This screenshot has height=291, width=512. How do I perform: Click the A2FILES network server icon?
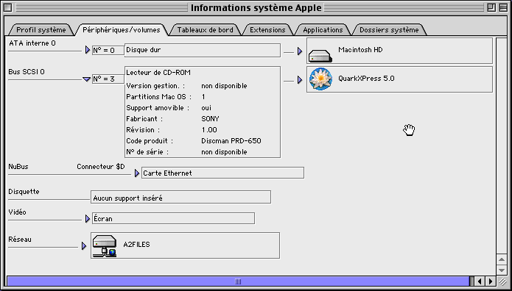[x=105, y=246]
